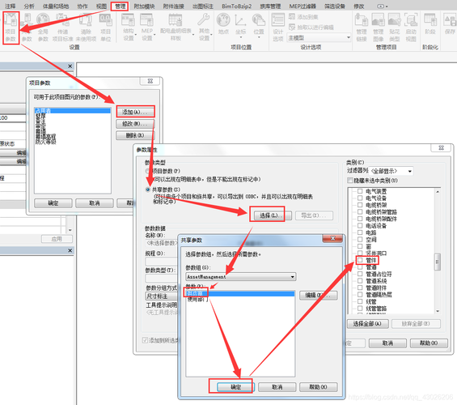This screenshot has height=405, width=457.
Task: Expand the 位置 position dropdown
Action: coord(259,37)
